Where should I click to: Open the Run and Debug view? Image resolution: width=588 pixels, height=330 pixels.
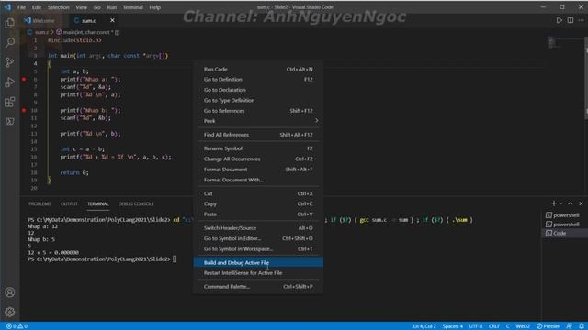pyautogui.click(x=10, y=82)
